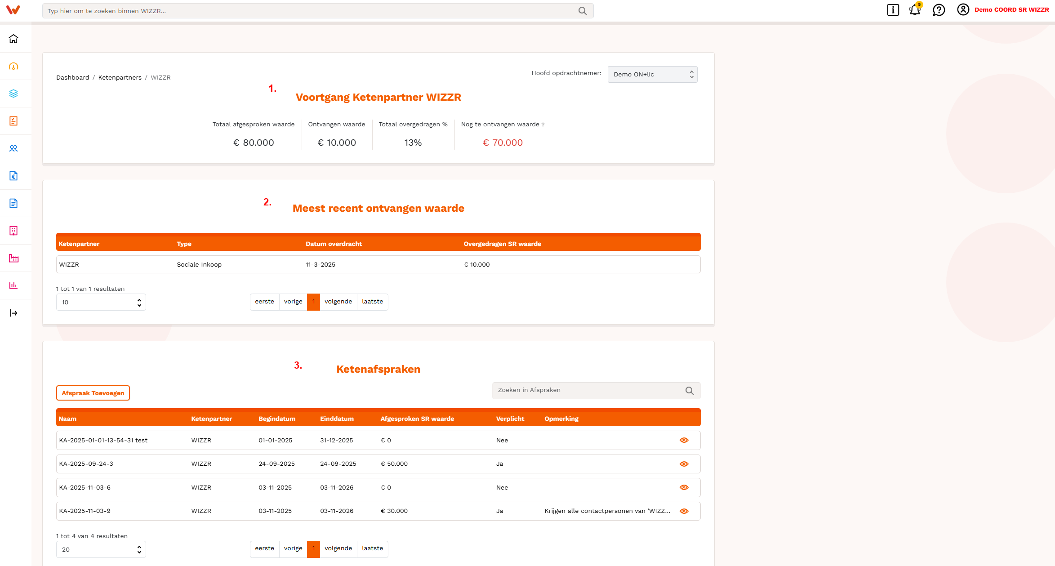Sort Ketenafspraken by the Naam column header

(x=67, y=419)
